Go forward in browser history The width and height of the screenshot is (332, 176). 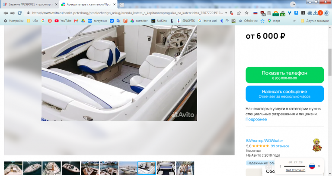[x=13, y=13]
